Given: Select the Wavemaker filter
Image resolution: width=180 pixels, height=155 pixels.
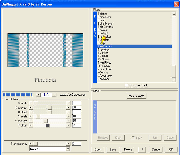Looking at the screenshot, I should point(105,76).
